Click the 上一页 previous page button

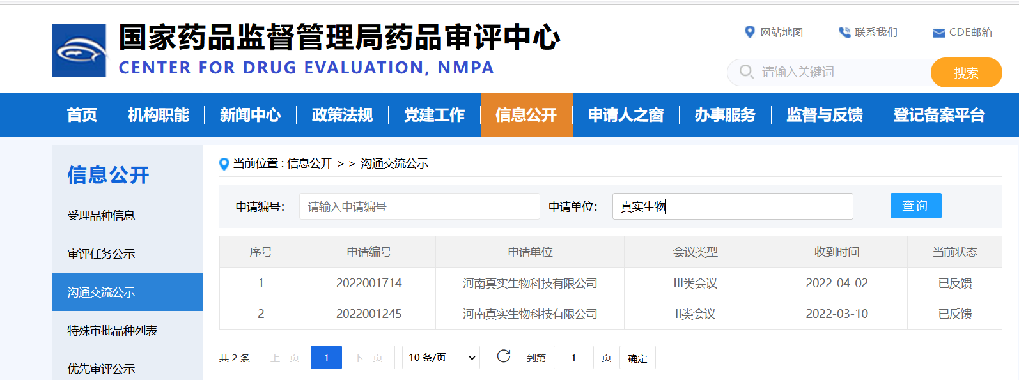(284, 358)
